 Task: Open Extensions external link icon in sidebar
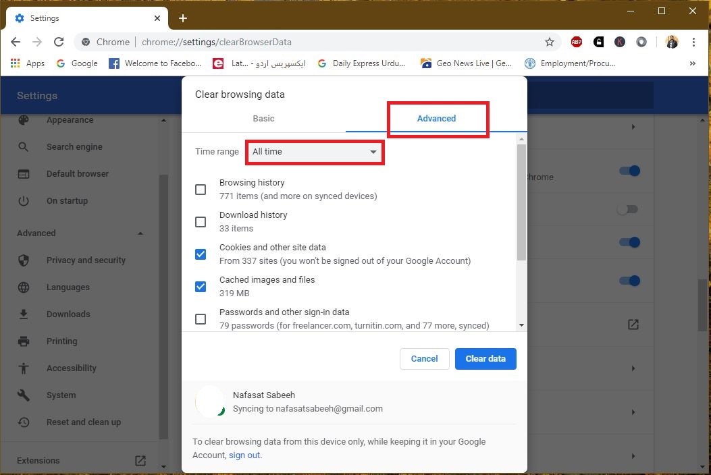pyautogui.click(x=140, y=461)
